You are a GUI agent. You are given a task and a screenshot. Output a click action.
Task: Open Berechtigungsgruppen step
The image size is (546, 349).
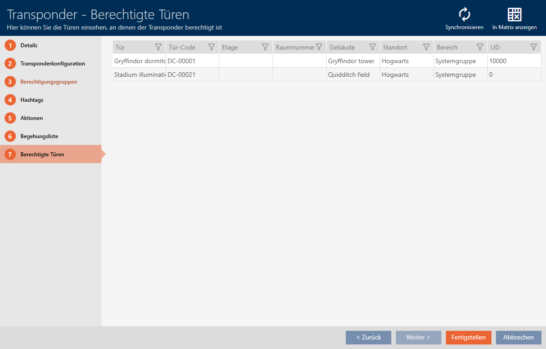[48, 82]
